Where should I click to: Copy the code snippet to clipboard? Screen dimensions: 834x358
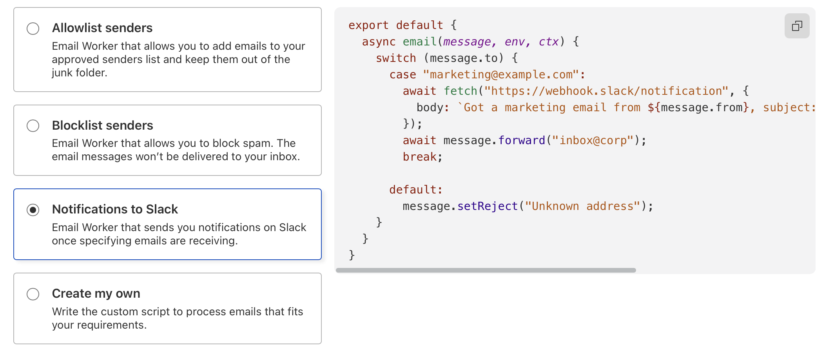797,26
